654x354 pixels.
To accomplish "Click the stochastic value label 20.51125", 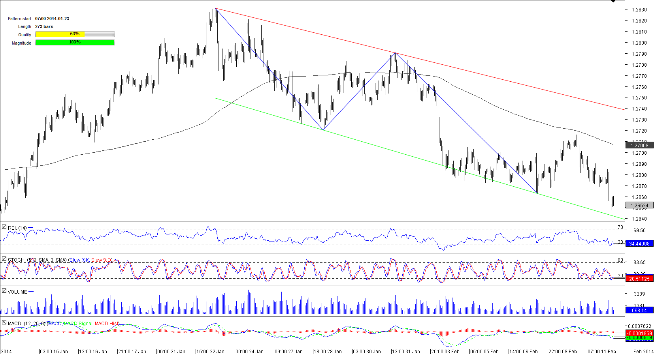I will click(639, 279).
